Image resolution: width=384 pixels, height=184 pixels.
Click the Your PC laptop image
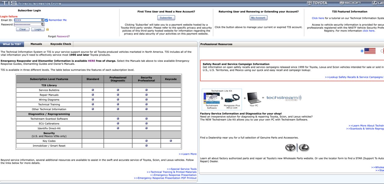[x=254, y=98]
